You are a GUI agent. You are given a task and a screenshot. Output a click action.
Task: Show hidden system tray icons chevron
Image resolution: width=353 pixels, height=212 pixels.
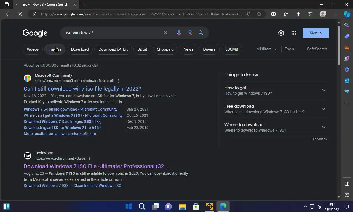click(305, 206)
